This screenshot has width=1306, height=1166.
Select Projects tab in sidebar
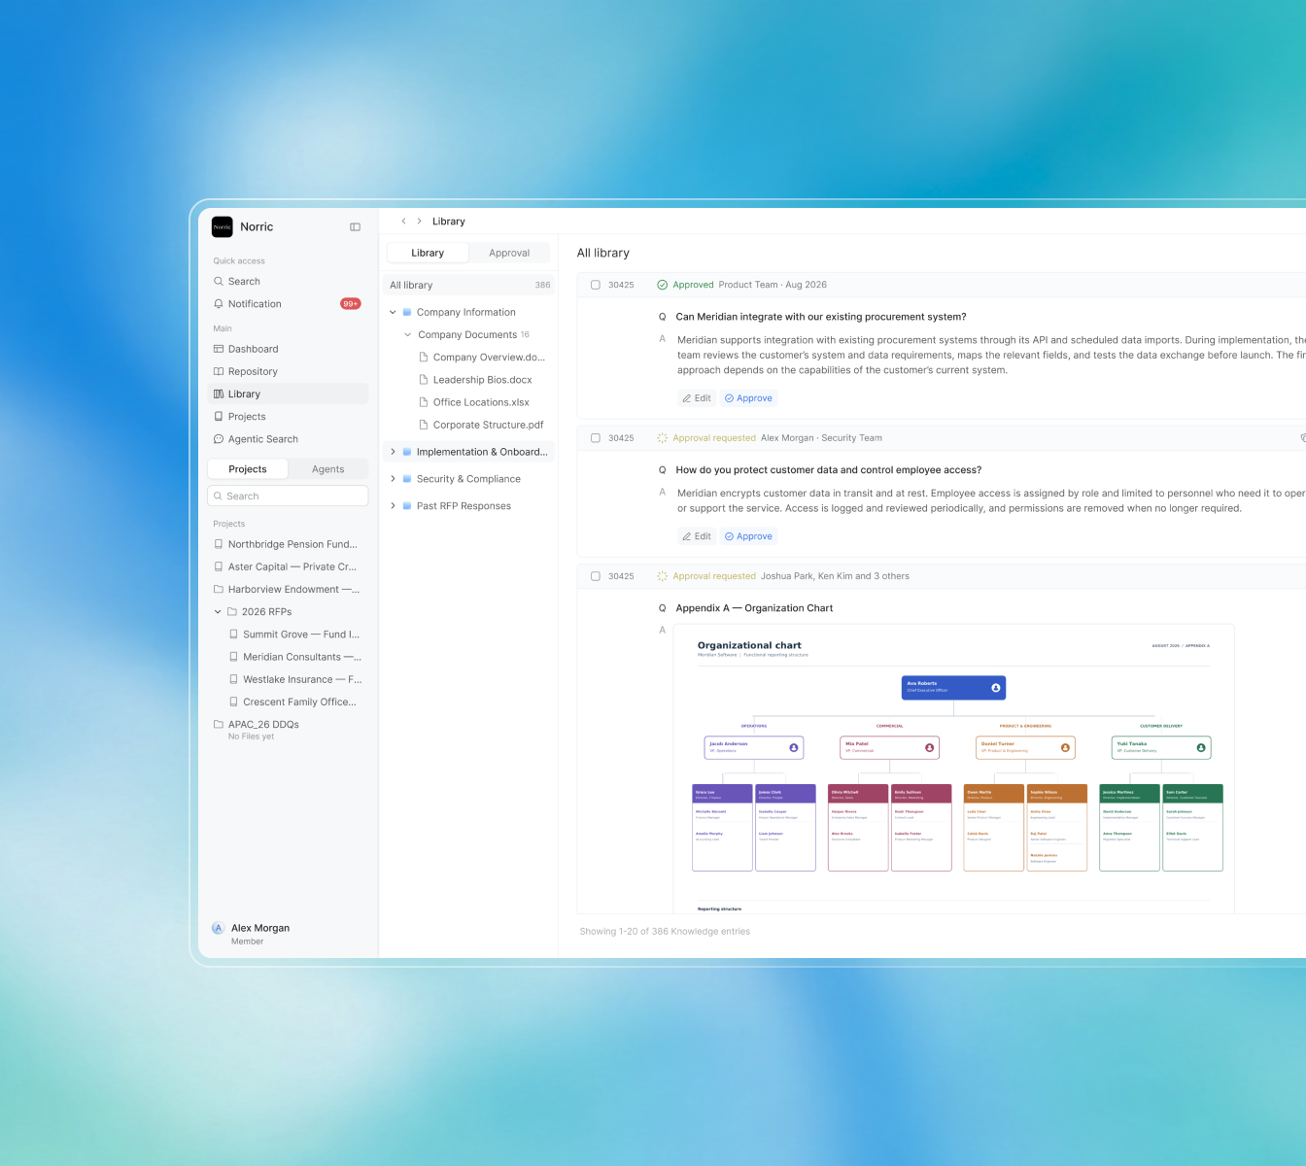point(248,469)
